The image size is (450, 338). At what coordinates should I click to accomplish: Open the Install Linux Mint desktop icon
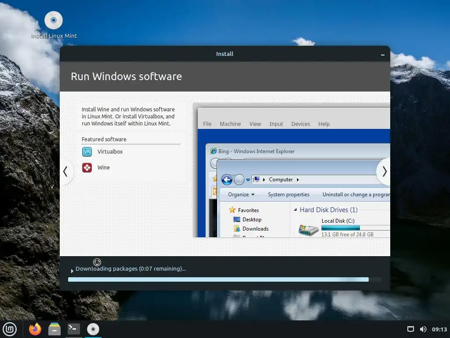54,25
